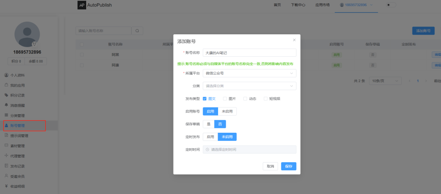Click the 我的应用 bag icon
This screenshot has height=194, width=441.
(x=7, y=85)
